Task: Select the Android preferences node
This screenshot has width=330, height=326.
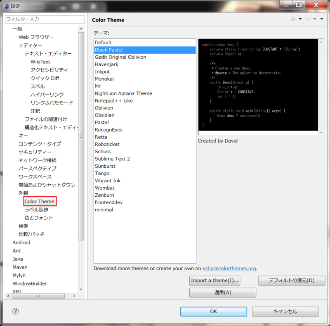Action: click(21, 243)
